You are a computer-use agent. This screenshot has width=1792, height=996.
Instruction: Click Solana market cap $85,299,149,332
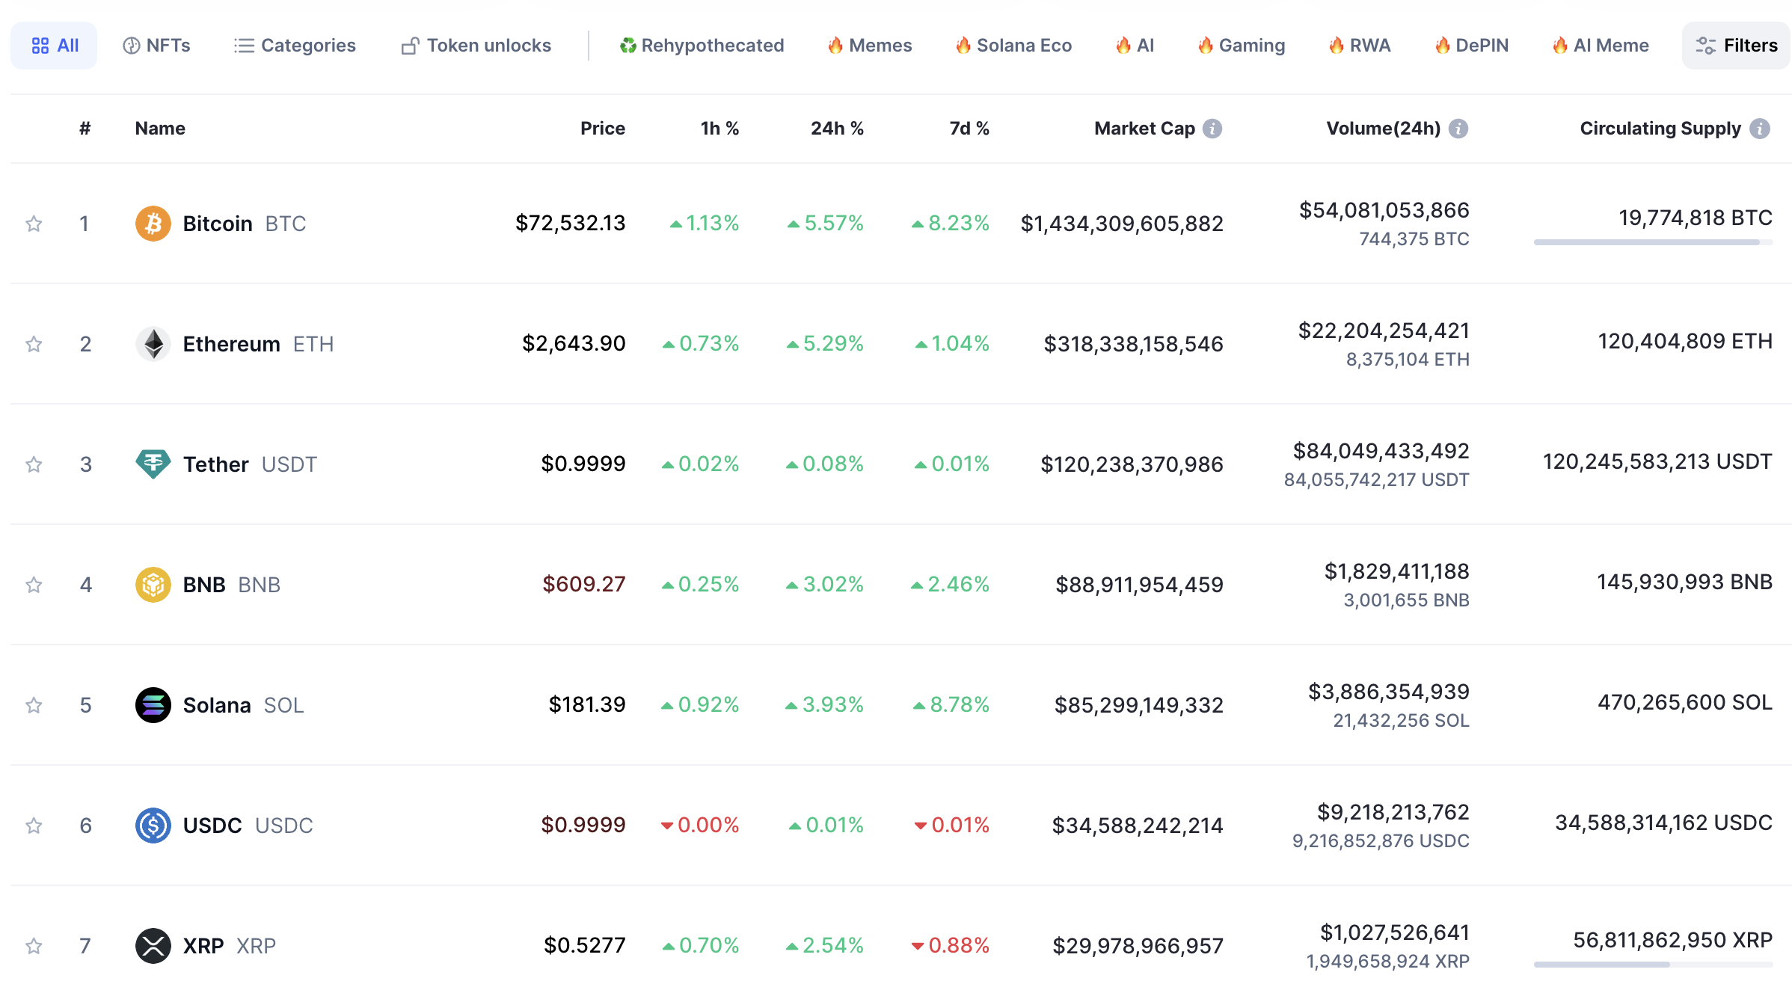(1139, 705)
